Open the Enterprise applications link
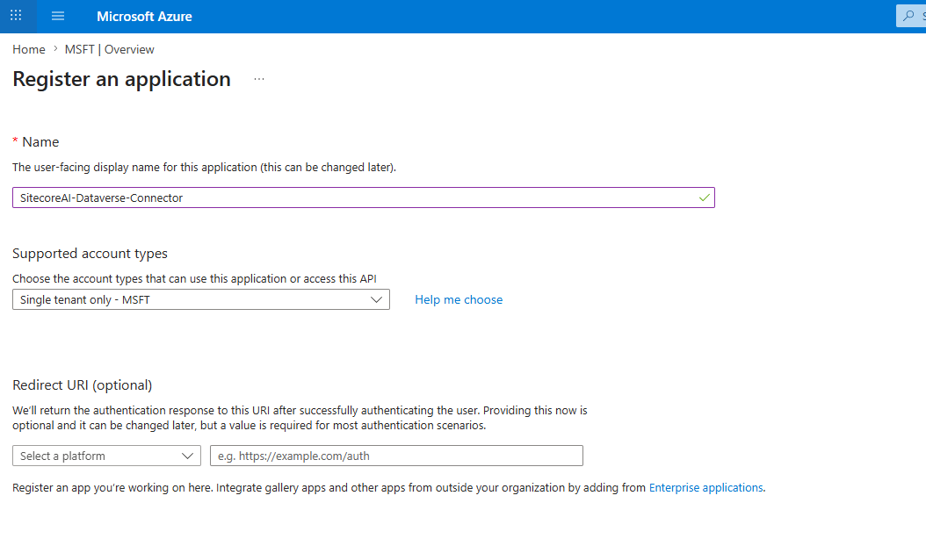Viewport: 926px width, 546px height. pos(705,487)
